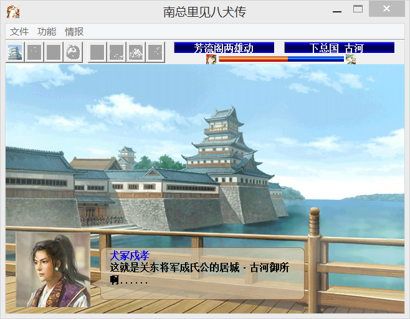The image size is (410, 319).
Task: Open the 功能 menu
Action: pyautogui.click(x=47, y=32)
